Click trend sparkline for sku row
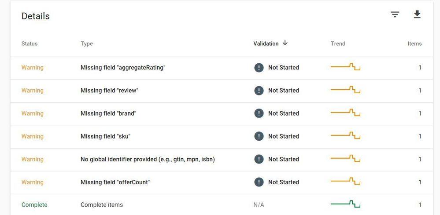Image resolution: width=440 pixels, height=215 pixels. 345,135
